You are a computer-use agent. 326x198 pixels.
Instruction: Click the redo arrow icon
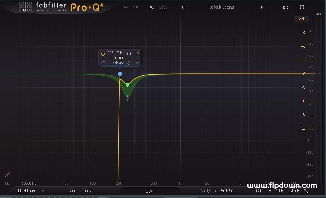136,7
